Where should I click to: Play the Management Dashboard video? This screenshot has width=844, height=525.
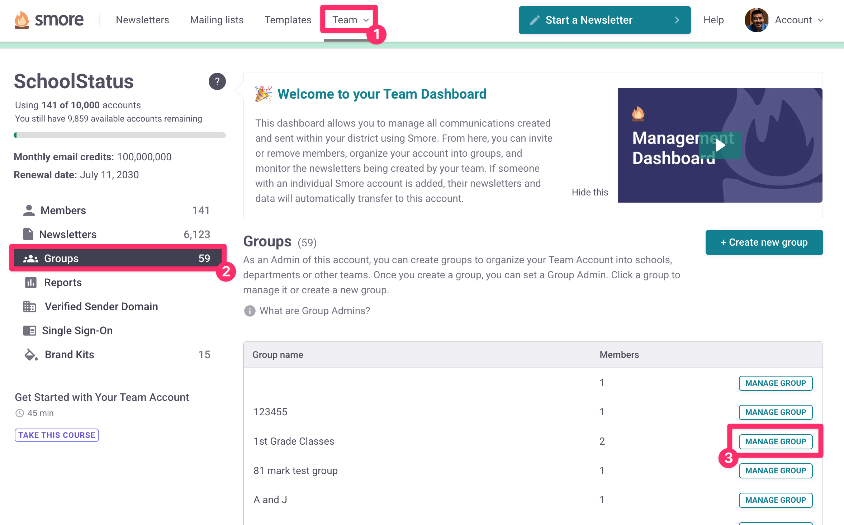click(x=720, y=145)
